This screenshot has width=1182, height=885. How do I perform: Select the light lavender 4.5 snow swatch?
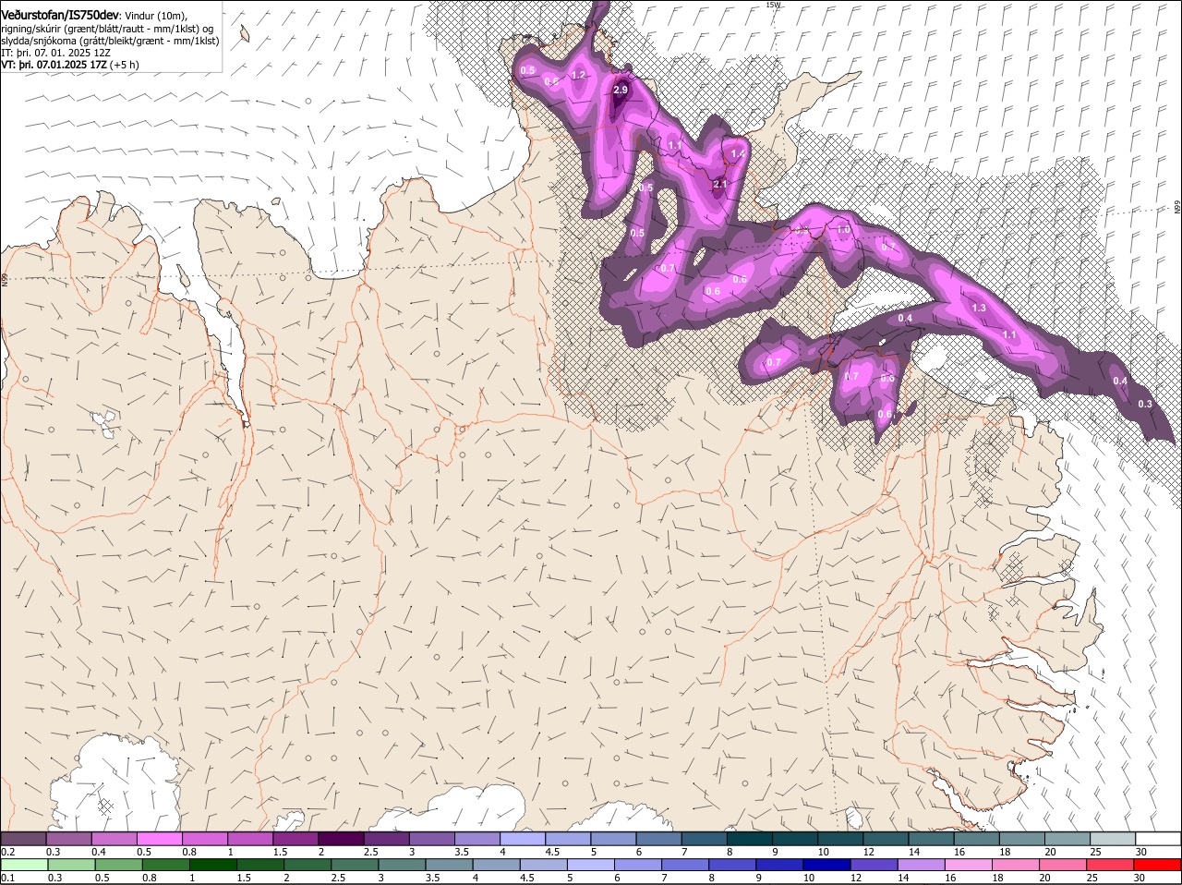coord(569,839)
